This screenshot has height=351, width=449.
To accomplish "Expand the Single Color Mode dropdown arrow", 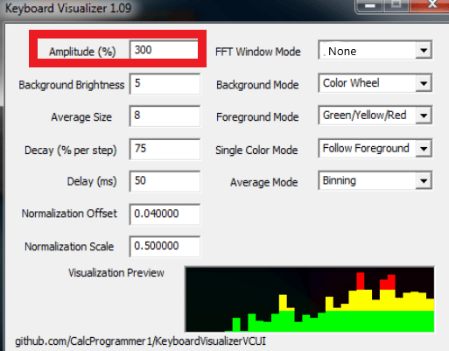I will click(424, 149).
